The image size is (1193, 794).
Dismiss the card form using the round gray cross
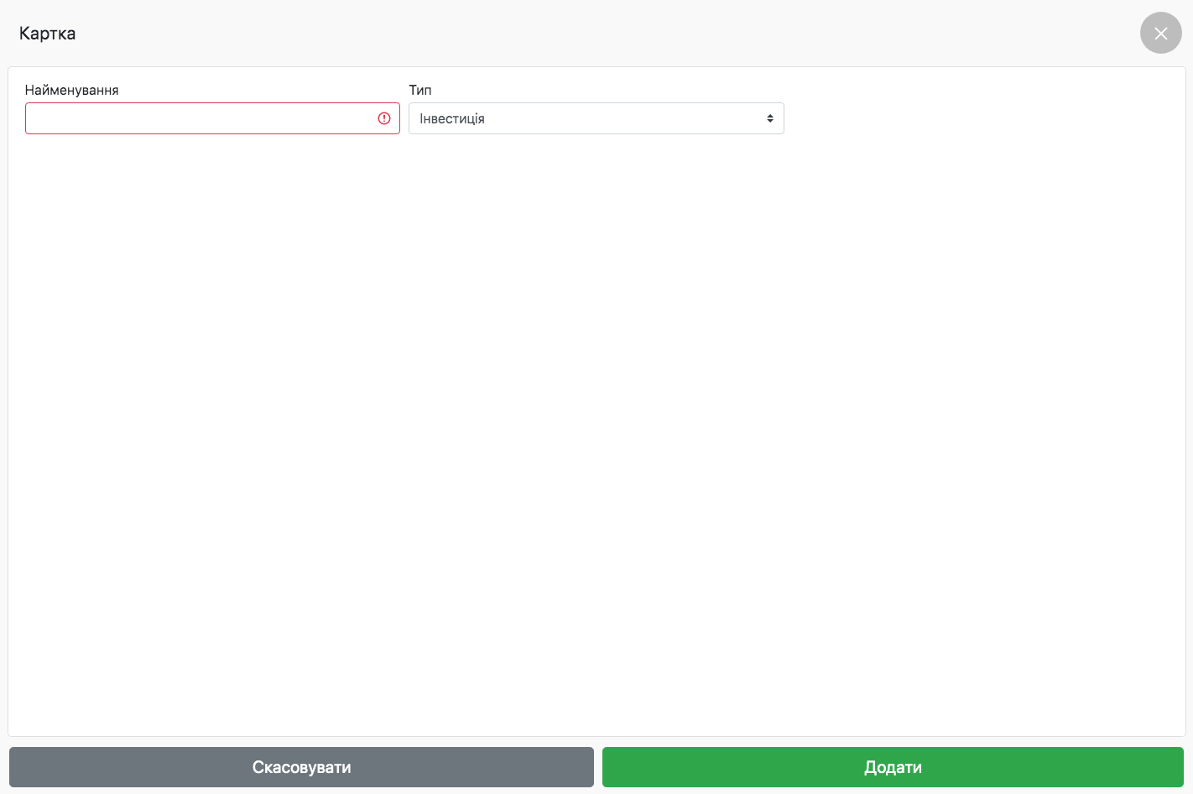(1160, 33)
